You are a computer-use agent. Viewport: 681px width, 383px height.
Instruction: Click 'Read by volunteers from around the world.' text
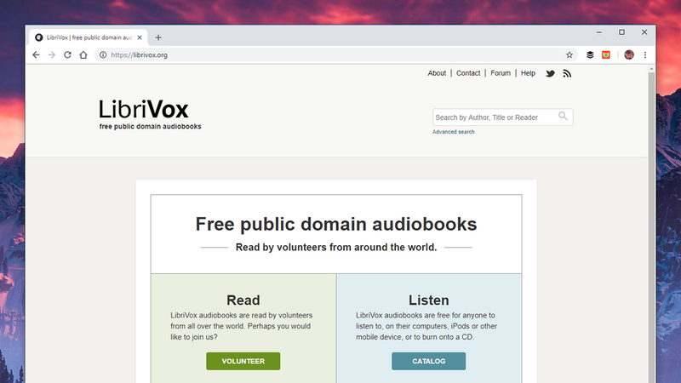pos(336,247)
